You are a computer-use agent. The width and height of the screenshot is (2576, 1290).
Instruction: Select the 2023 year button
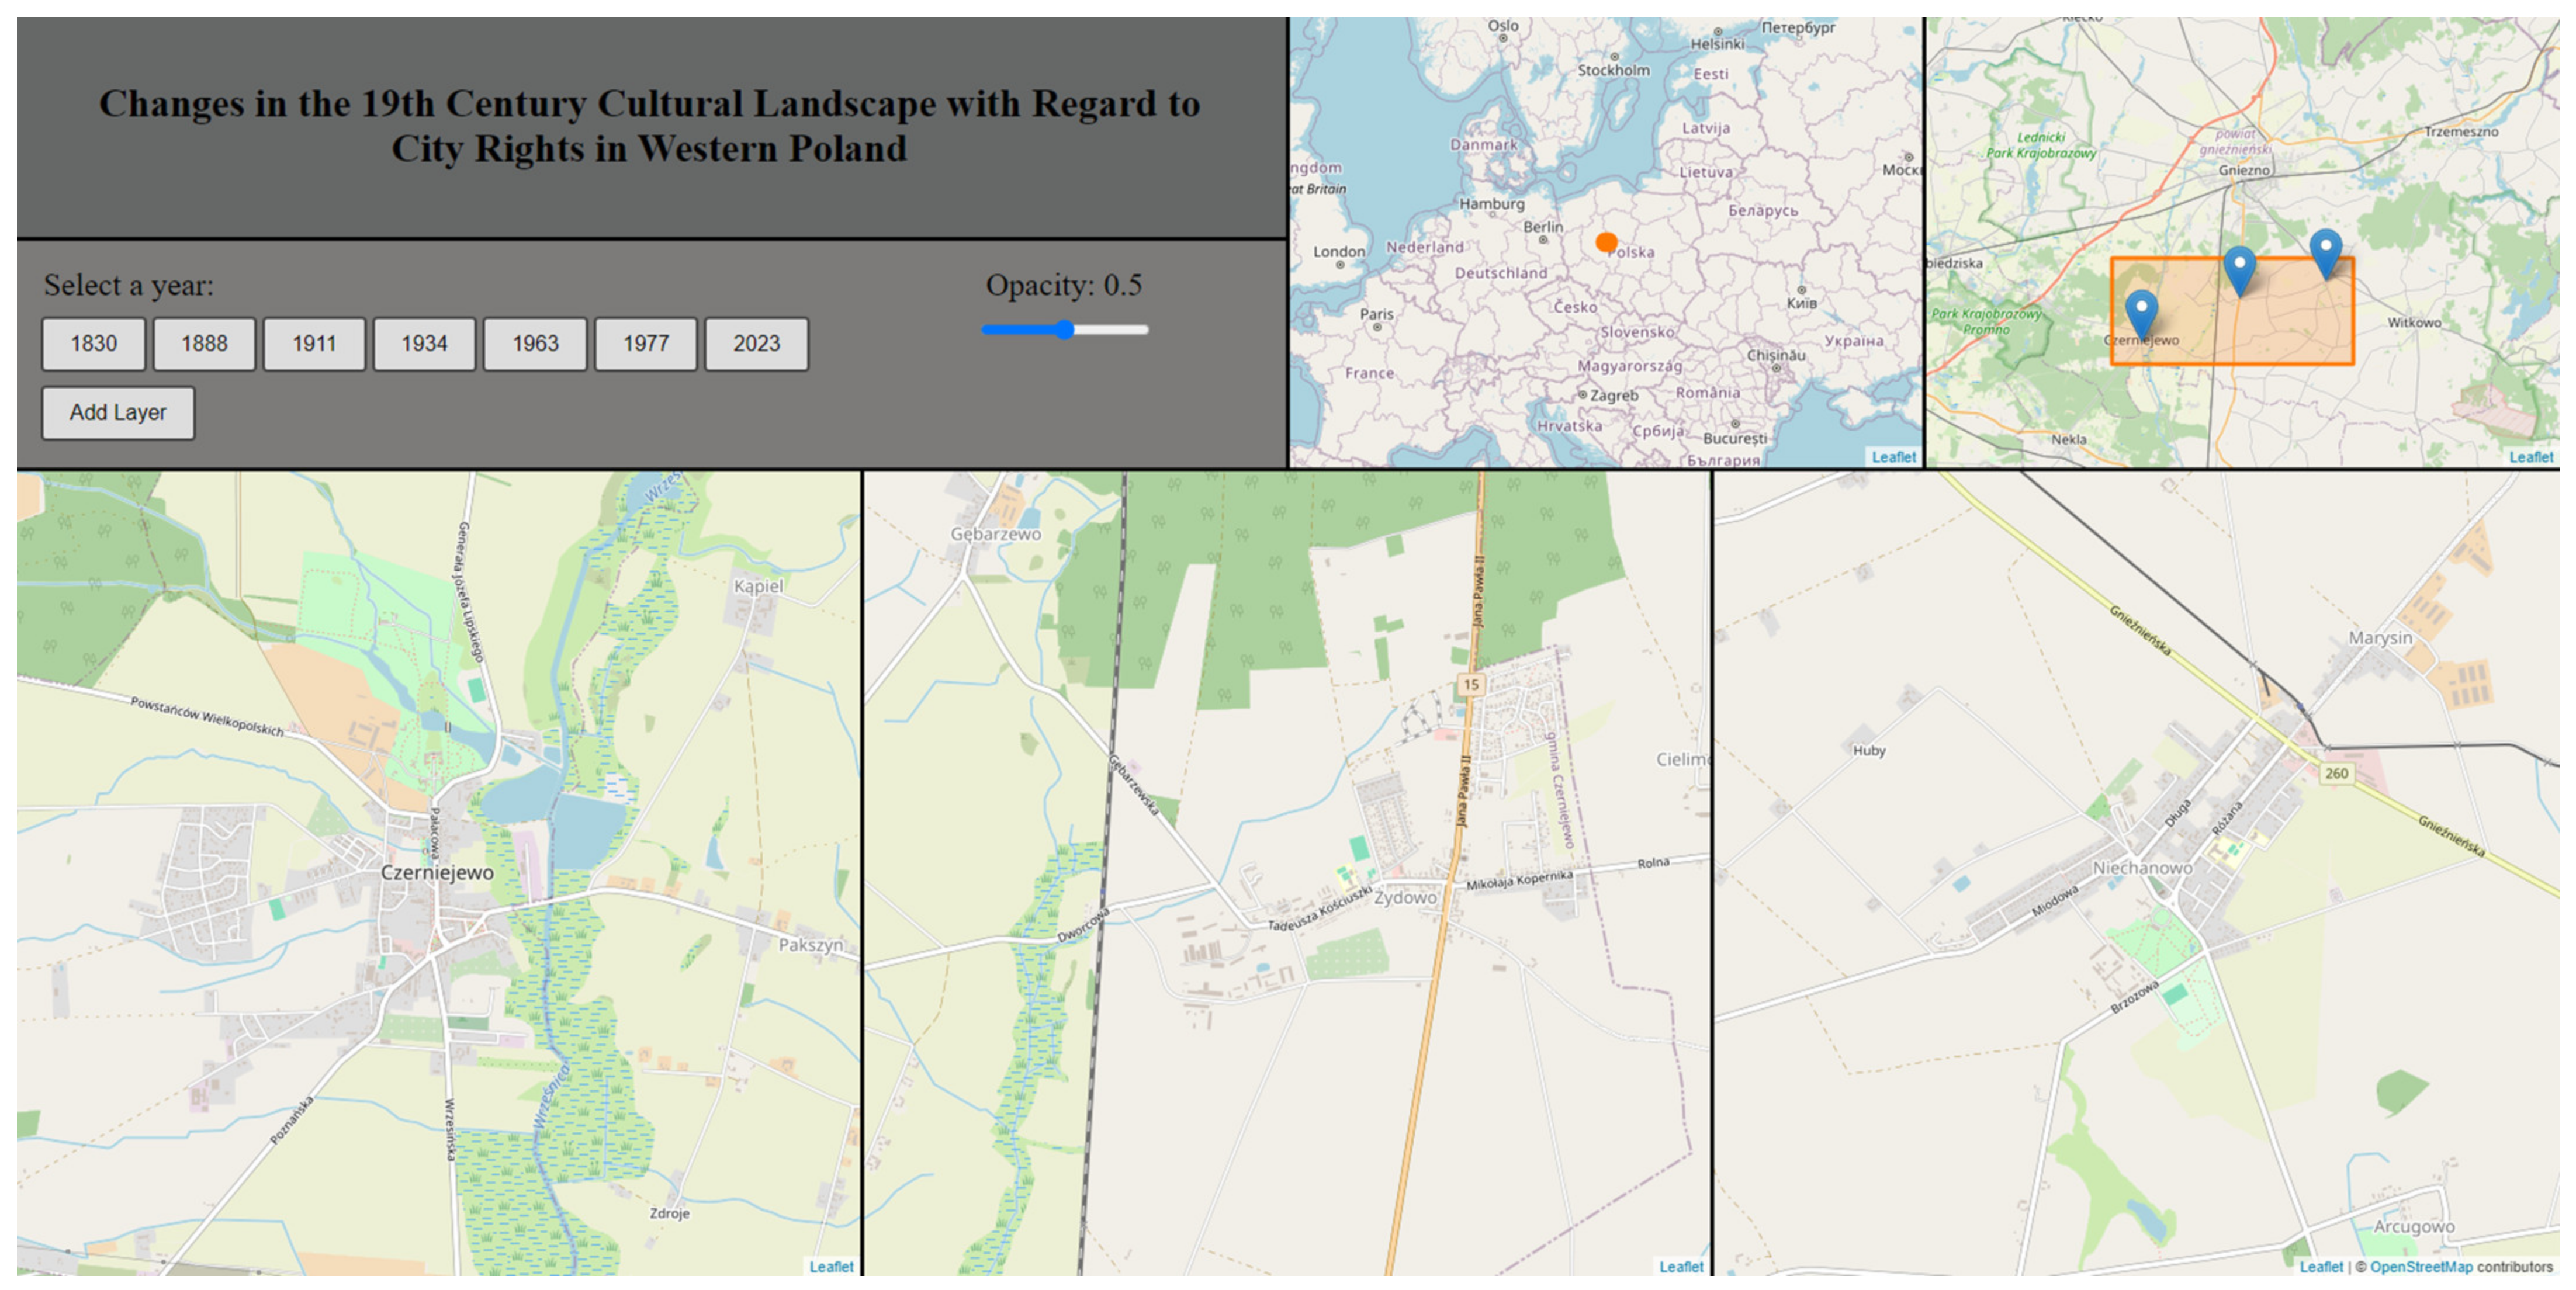click(x=756, y=344)
